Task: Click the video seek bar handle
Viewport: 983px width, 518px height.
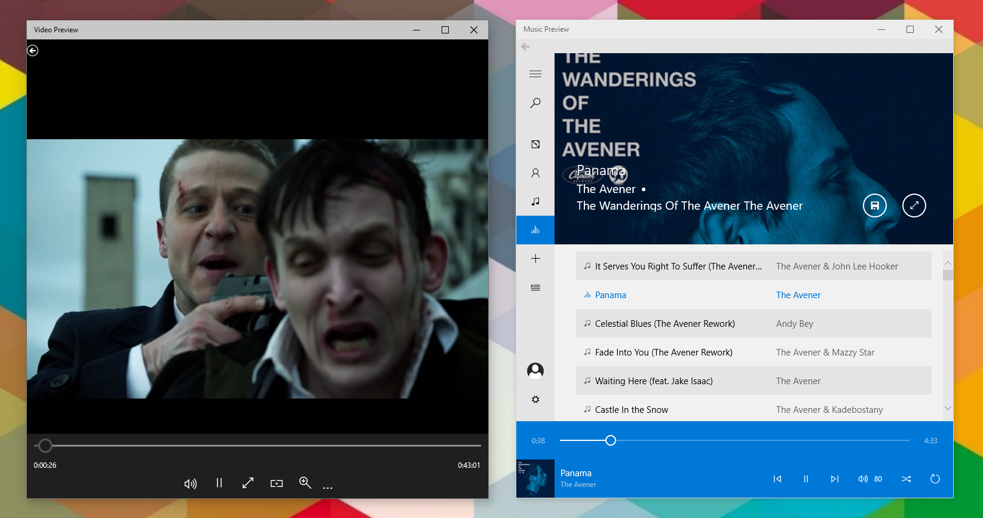Action: (x=45, y=445)
